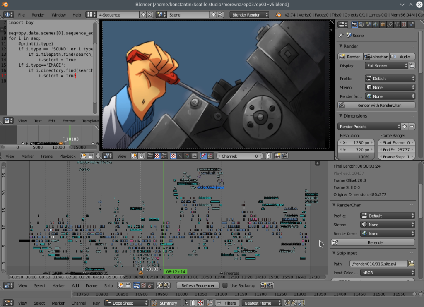Add a new scene next to Scene field

[x=214, y=15]
